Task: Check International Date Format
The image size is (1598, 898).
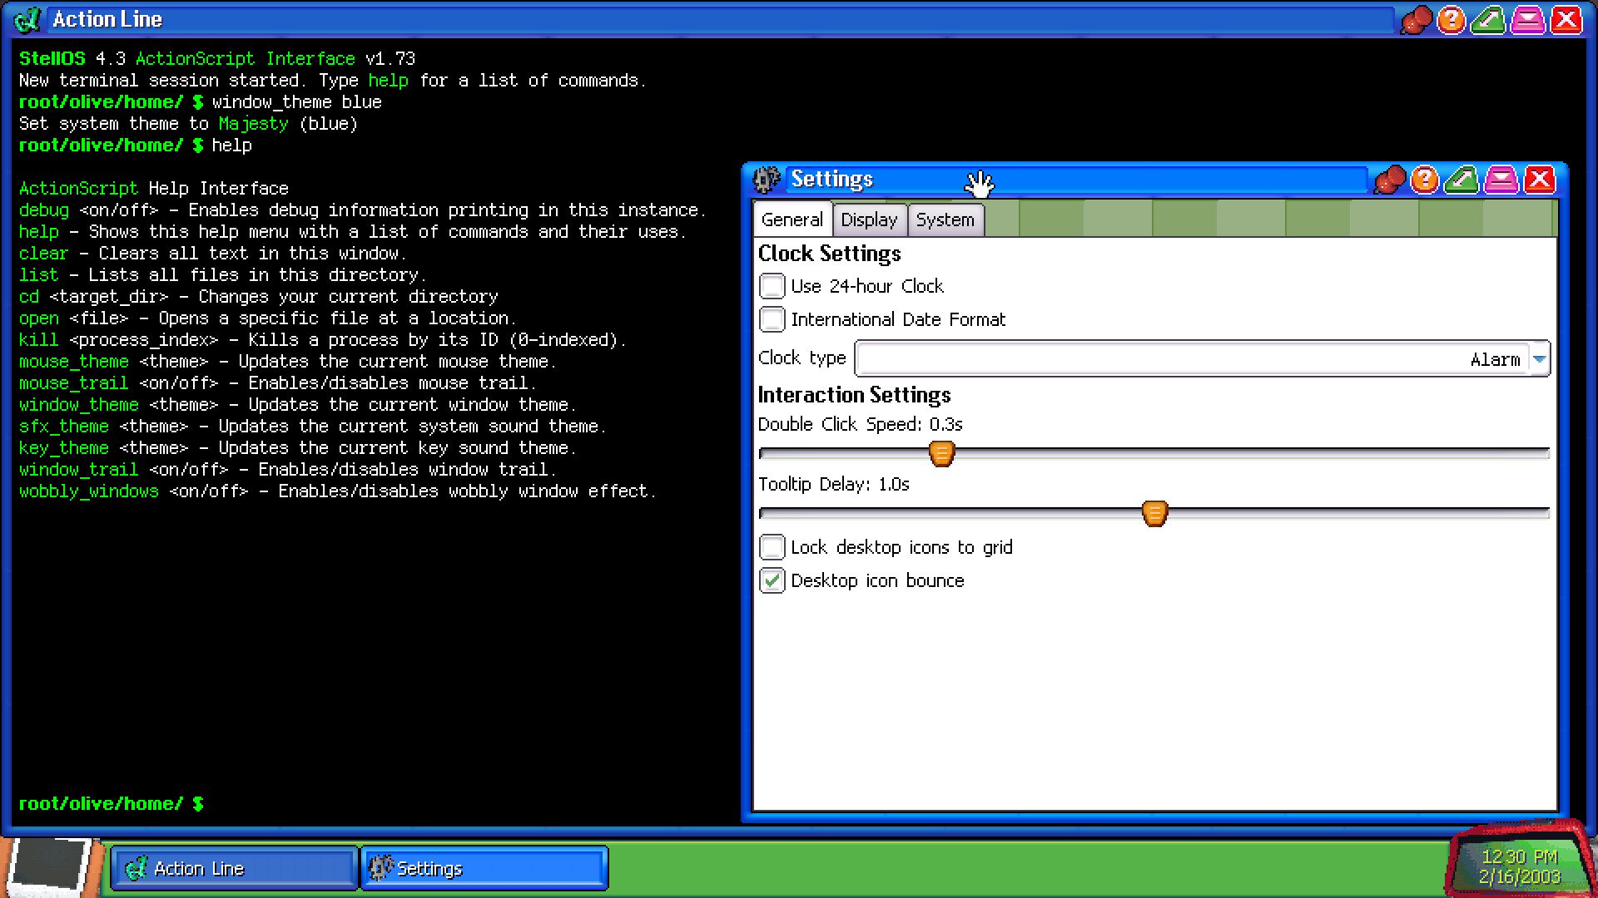Action: coord(772,318)
